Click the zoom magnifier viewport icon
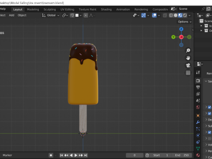 click(188, 50)
